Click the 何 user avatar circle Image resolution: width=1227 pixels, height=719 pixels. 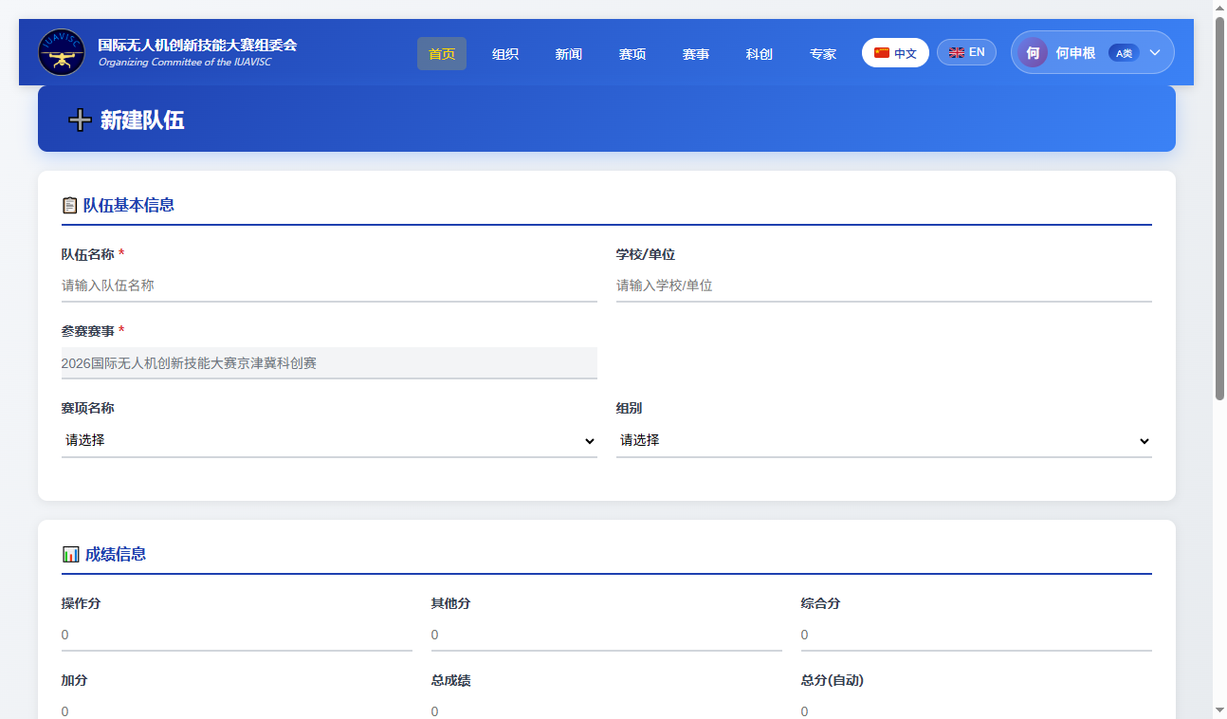click(1033, 53)
